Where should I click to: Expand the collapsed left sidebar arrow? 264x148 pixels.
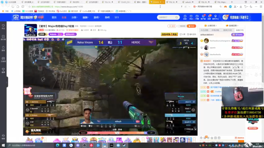pos(6,82)
